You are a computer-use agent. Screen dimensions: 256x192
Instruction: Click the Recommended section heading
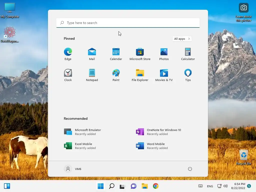pyautogui.click(x=75, y=118)
